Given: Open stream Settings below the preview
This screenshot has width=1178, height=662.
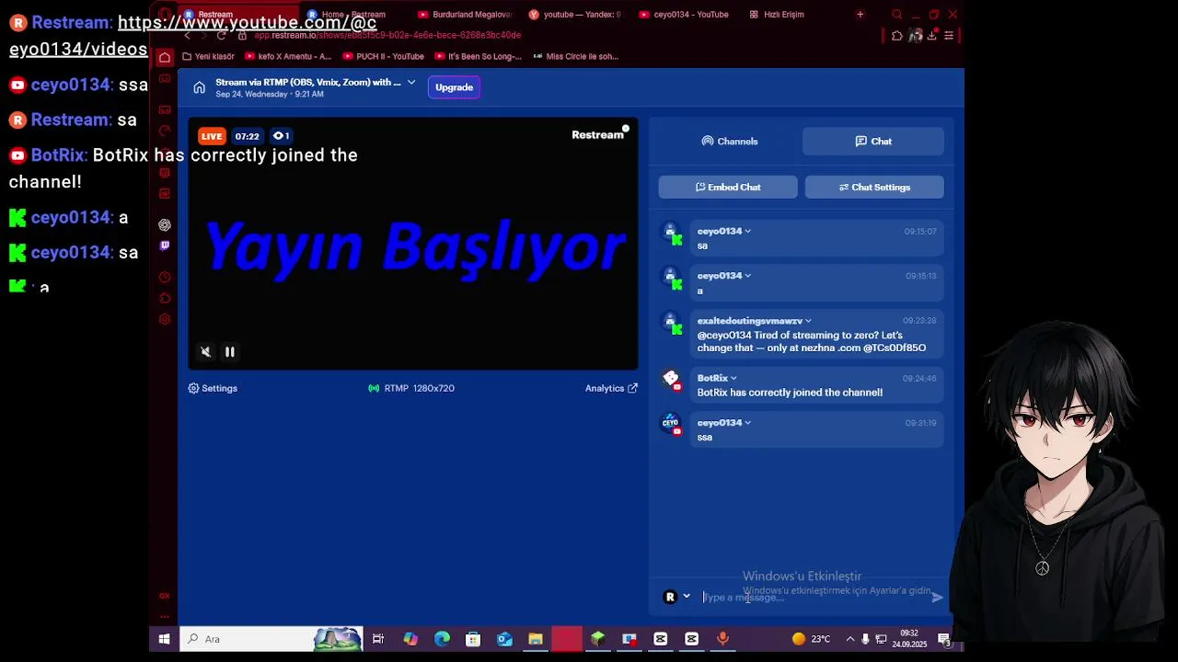Looking at the screenshot, I should 213,388.
